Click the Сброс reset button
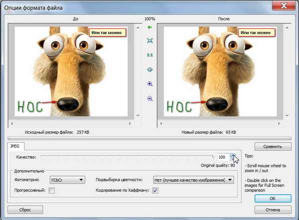The height and width of the screenshot is (220, 299). click(25, 210)
